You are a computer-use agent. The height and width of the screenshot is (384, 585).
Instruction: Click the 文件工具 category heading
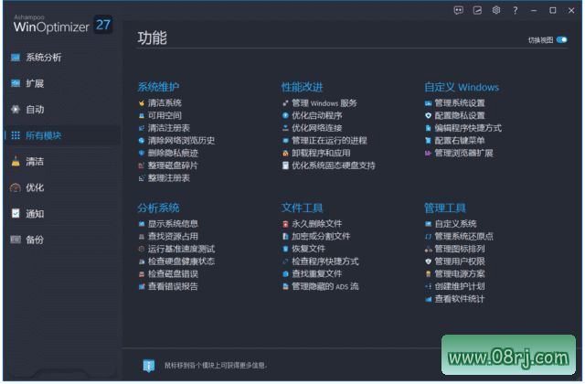click(303, 208)
